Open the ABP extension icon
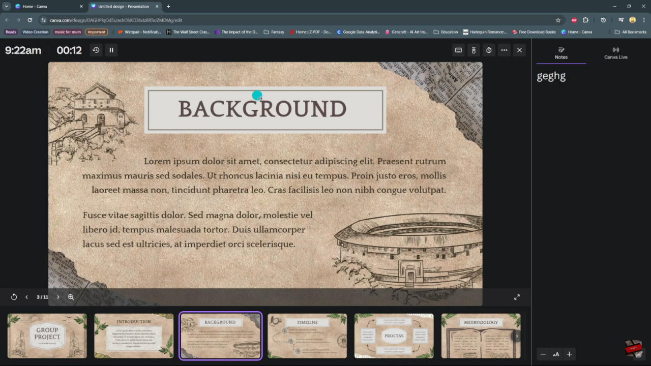Screen dimensions: 651x366 click(574, 20)
